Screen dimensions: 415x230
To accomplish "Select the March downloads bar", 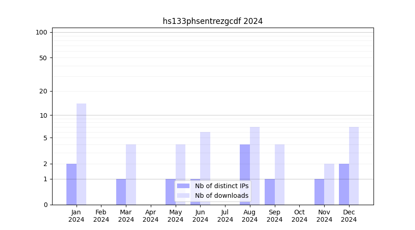I will pyautogui.click(x=131, y=175).
